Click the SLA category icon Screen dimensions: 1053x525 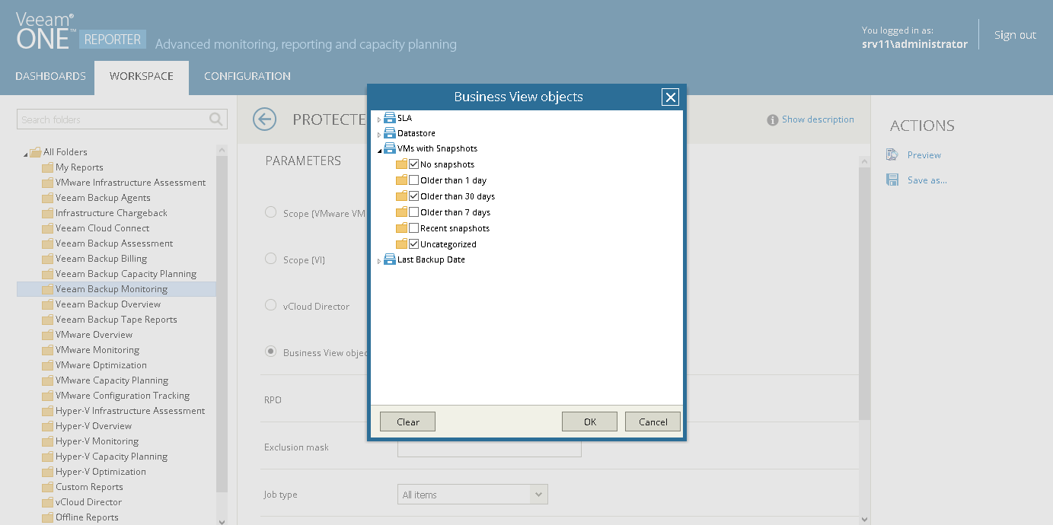(389, 118)
